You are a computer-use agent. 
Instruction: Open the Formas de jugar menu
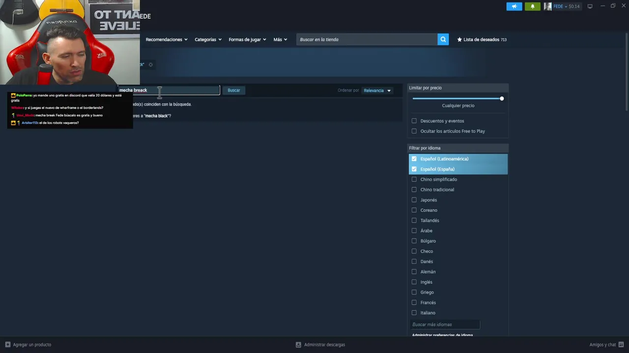pos(247,40)
